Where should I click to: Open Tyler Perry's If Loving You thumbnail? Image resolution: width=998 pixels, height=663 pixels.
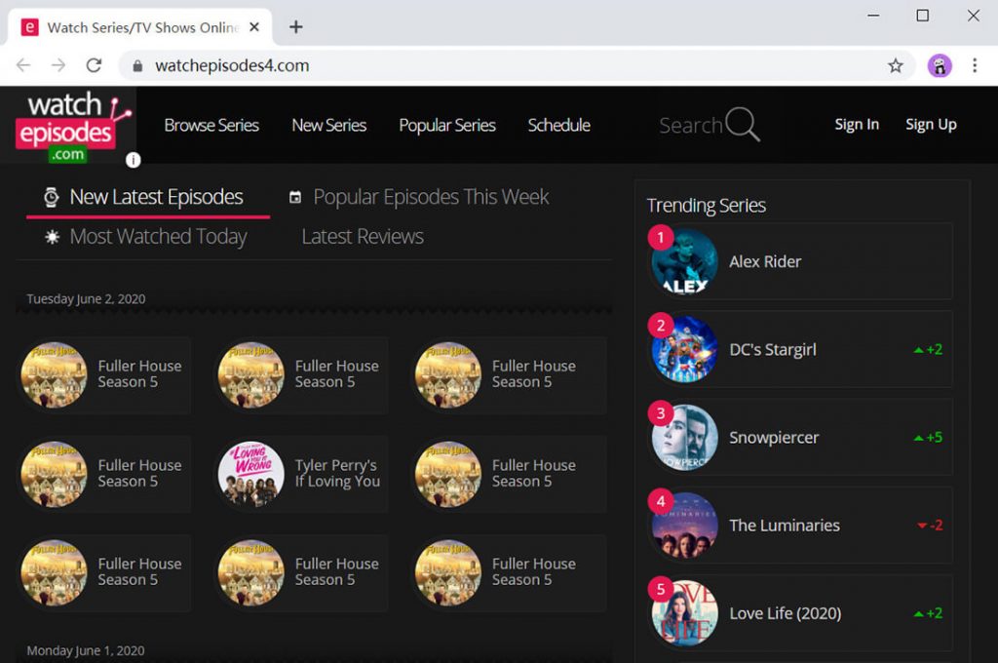pos(250,475)
